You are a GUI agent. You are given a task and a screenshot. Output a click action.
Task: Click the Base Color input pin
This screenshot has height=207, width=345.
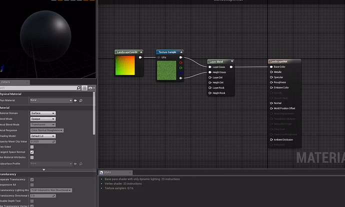tap(271, 67)
